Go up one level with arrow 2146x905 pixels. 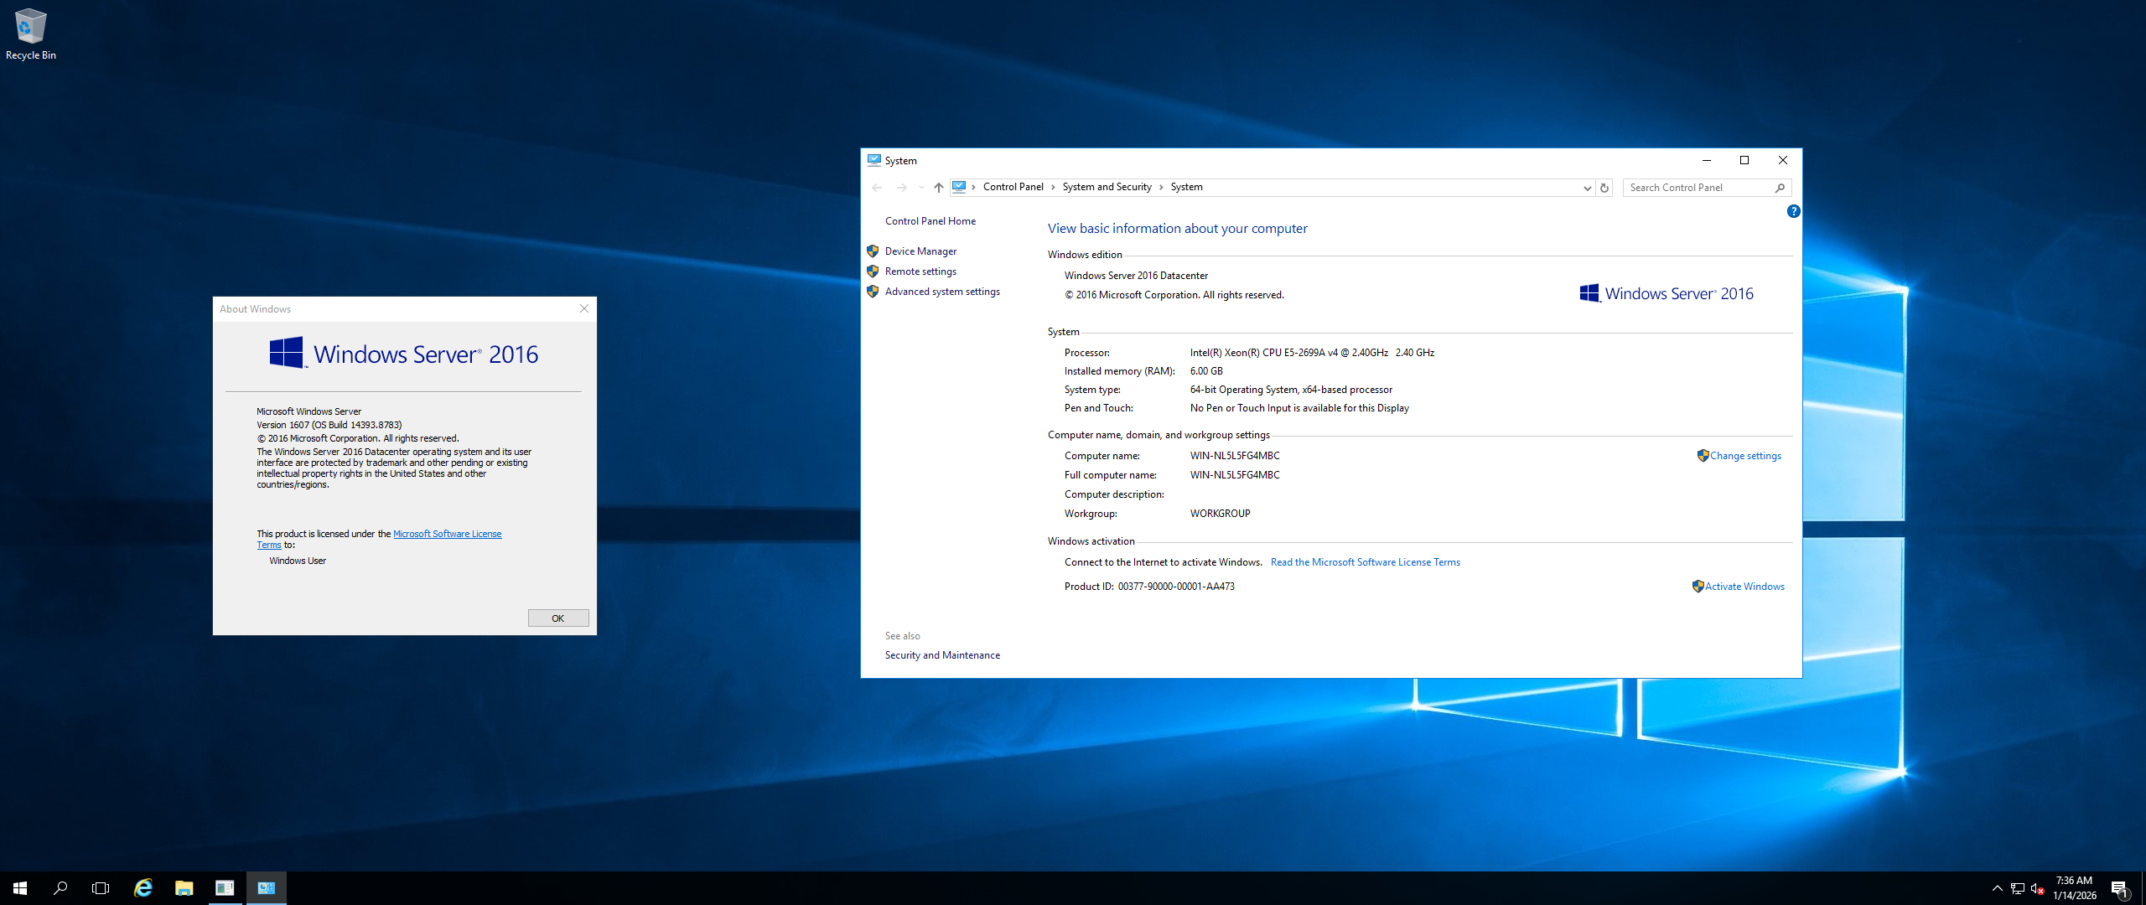coord(938,188)
